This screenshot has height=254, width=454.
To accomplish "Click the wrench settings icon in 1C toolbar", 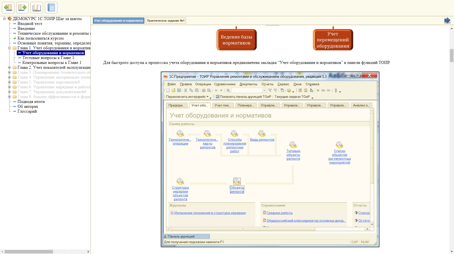I will (336, 90).
